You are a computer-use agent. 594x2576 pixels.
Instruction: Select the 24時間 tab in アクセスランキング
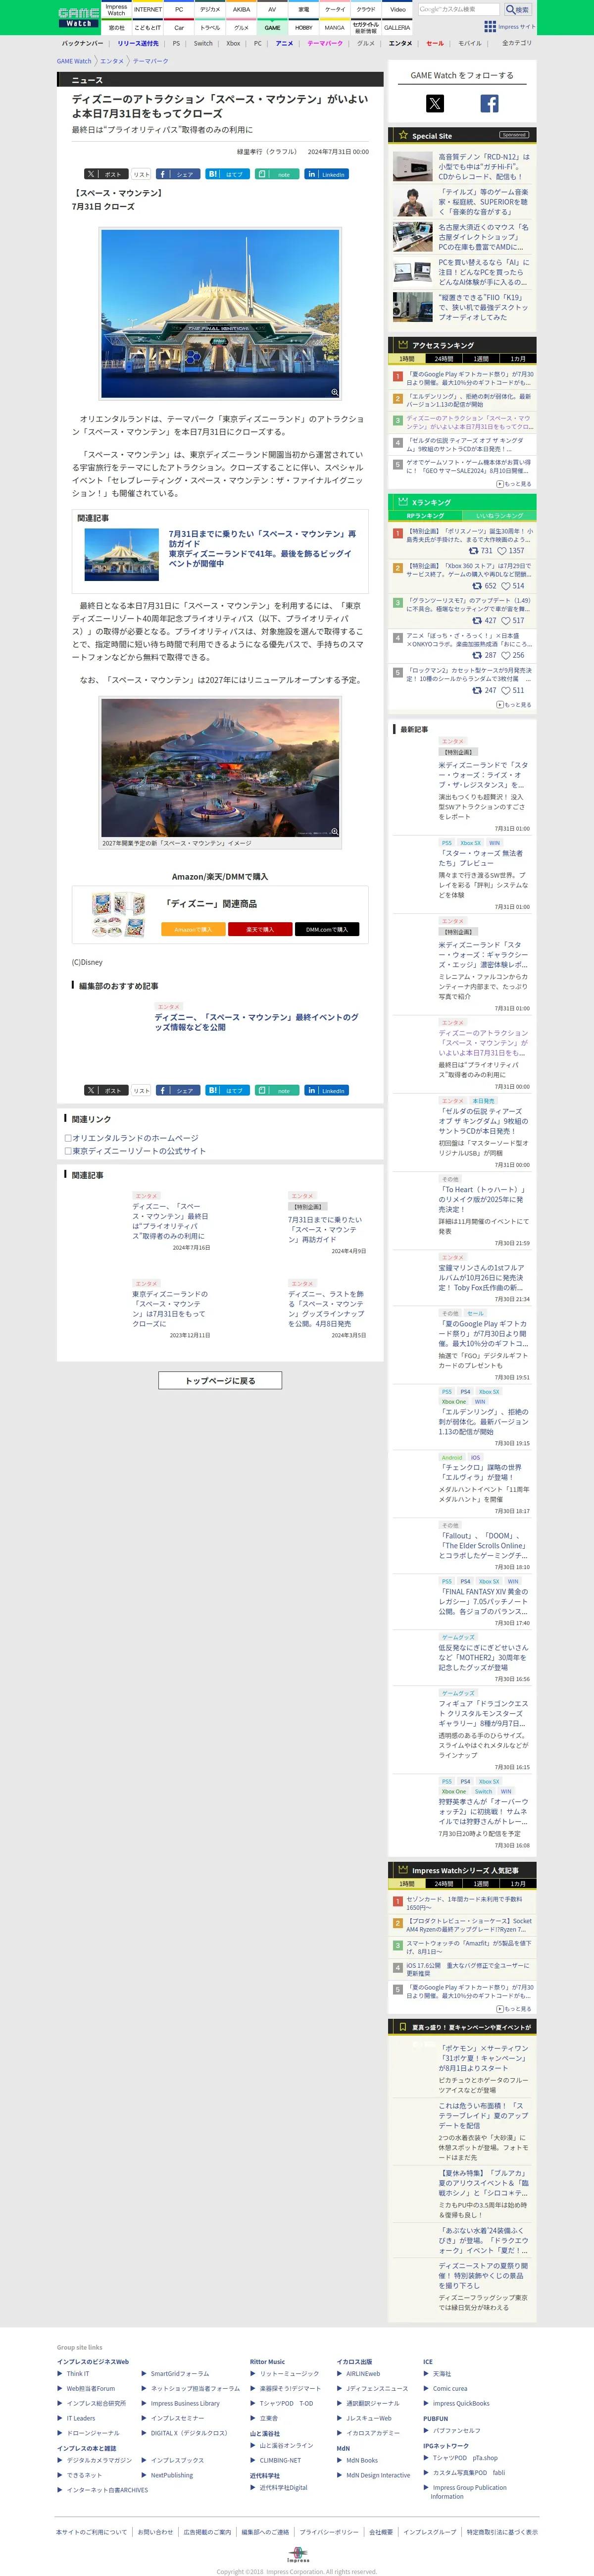(444, 359)
